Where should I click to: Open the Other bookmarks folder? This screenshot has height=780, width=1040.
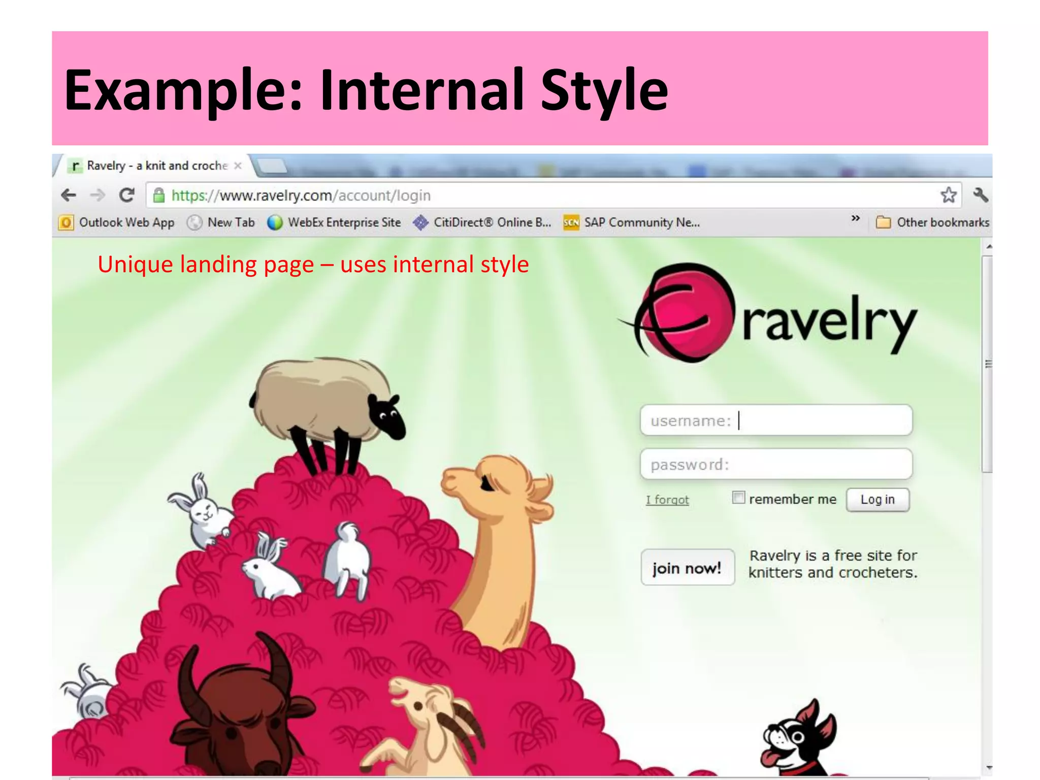[x=933, y=222]
